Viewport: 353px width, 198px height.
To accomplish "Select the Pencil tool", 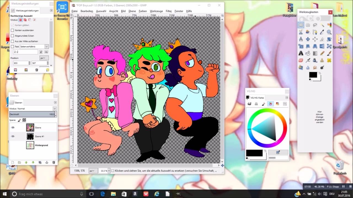I will (x=322, y=53).
